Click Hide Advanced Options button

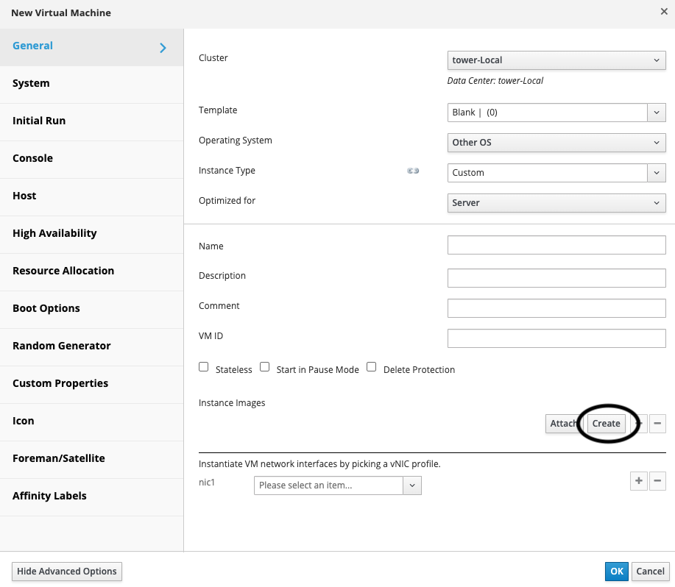(x=67, y=572)
